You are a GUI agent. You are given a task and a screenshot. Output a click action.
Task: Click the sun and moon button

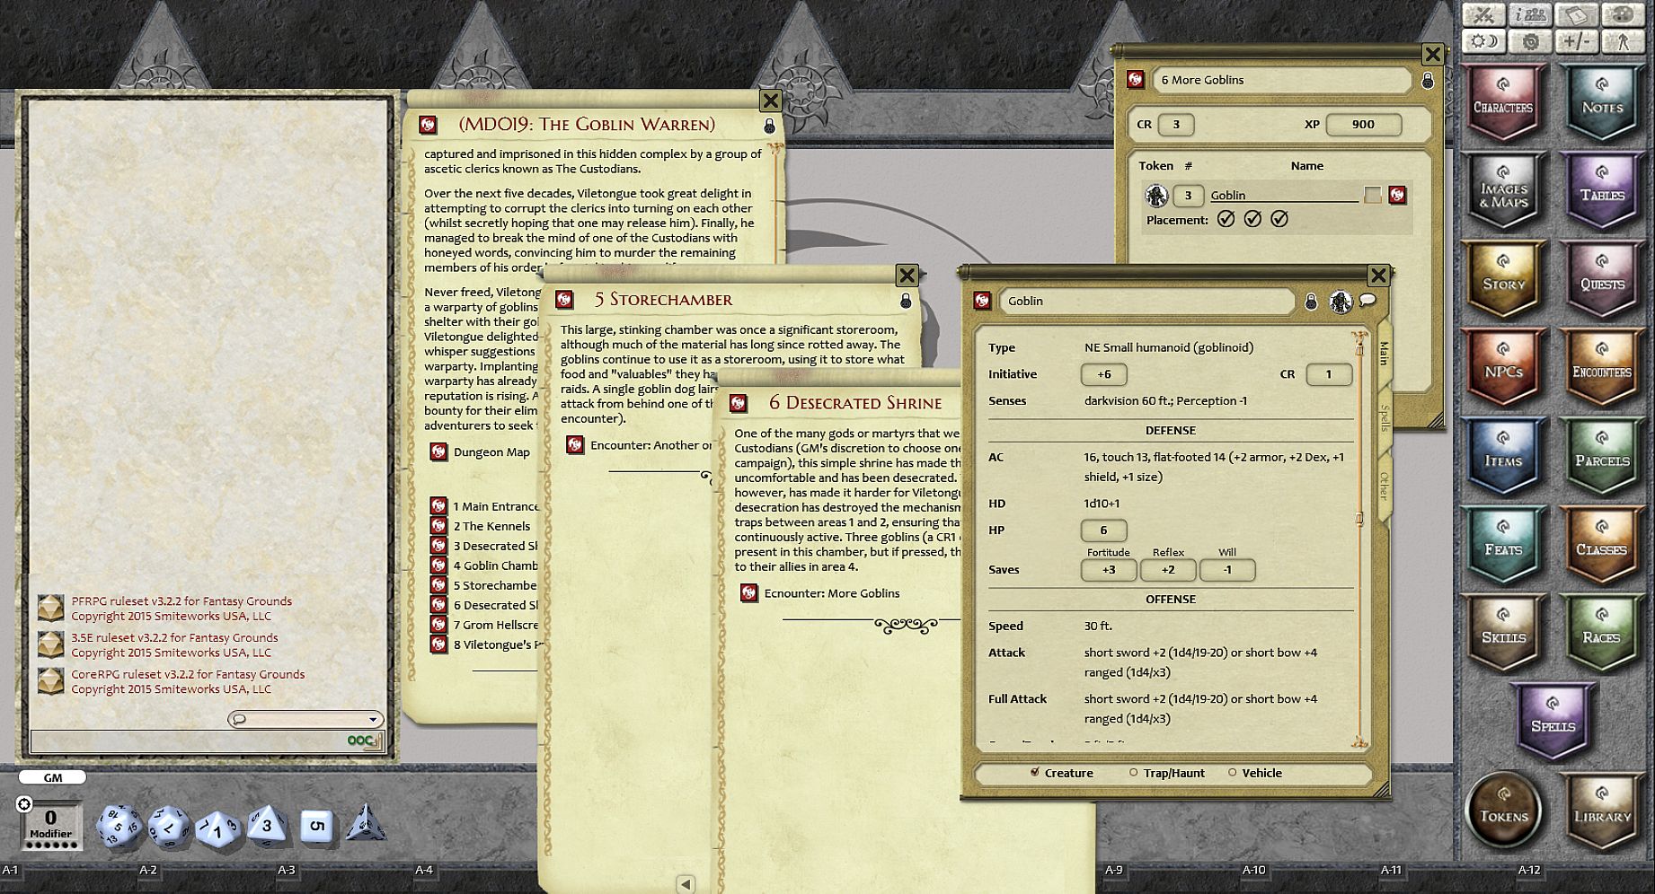coord(1483,41)
